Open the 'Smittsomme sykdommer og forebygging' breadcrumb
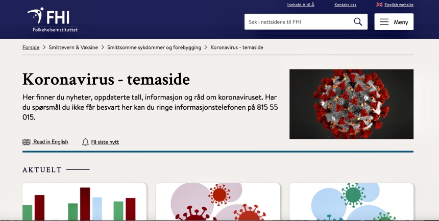This screenshot has width=439, height=221. point(154,47)
